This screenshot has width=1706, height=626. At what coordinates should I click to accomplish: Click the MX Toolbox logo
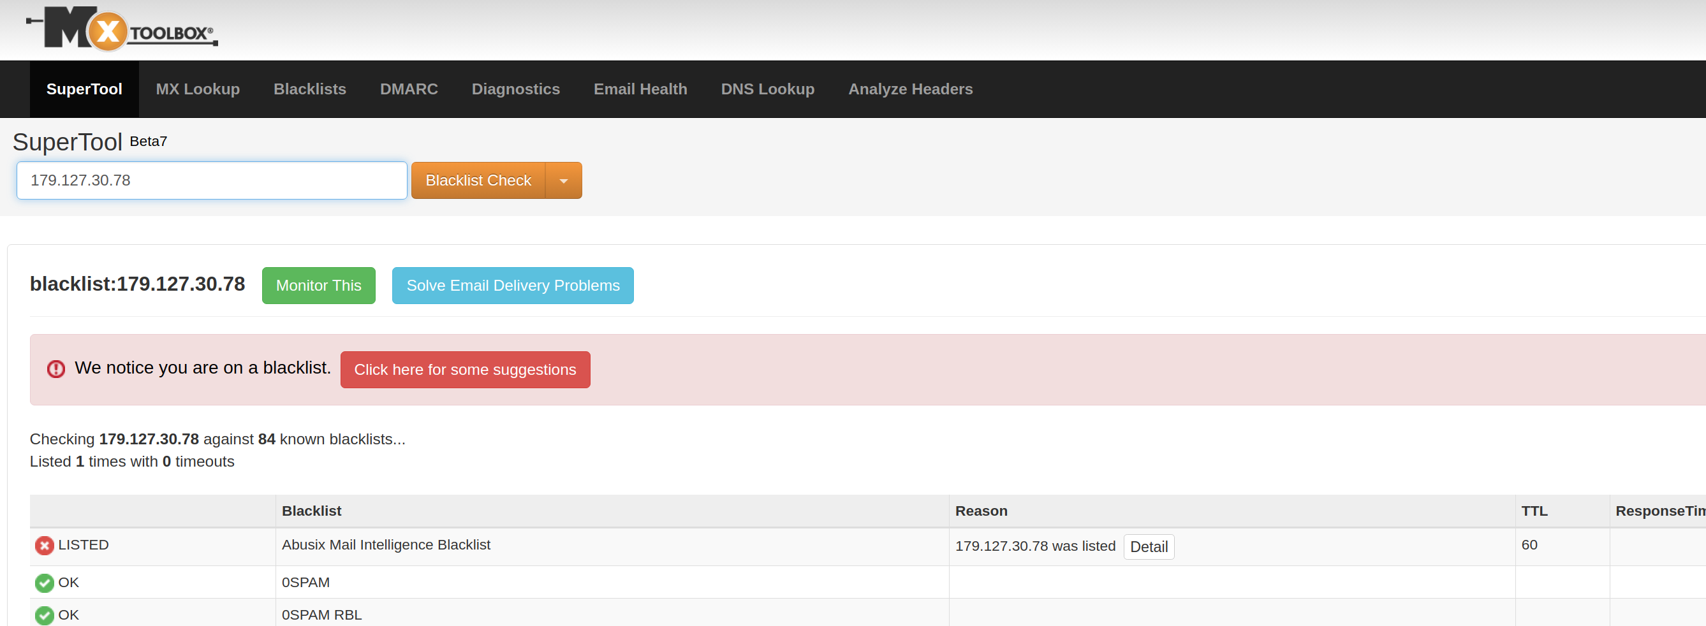click(x=122, y=29)
